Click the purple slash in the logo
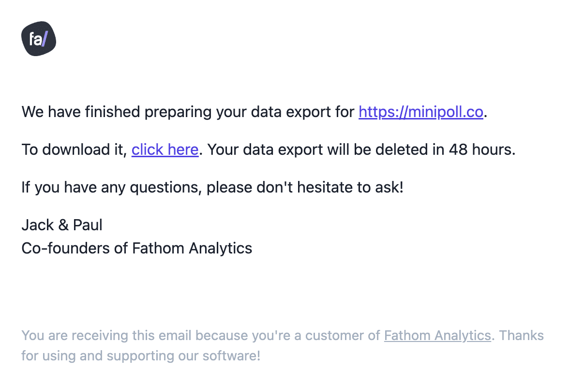The height and width of the screenshot is (386, 569). 45,39
